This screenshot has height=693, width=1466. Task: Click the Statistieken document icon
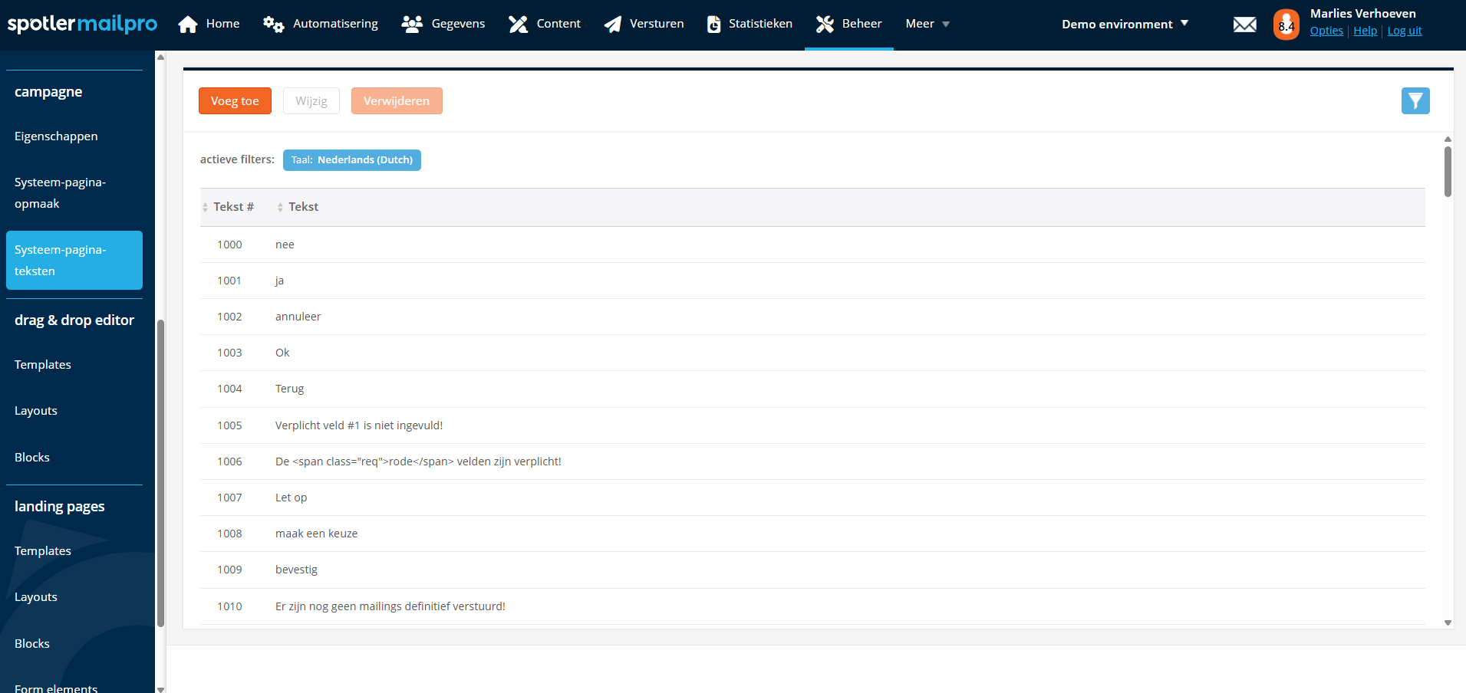[713, 25]
